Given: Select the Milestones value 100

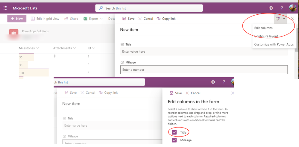Looking at the screenshot, I should click(22, 73).
